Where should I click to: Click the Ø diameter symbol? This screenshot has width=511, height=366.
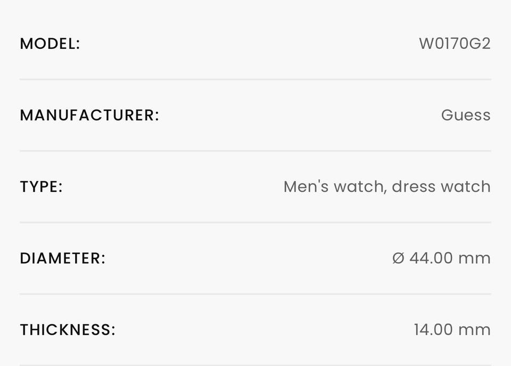(398, 259)
